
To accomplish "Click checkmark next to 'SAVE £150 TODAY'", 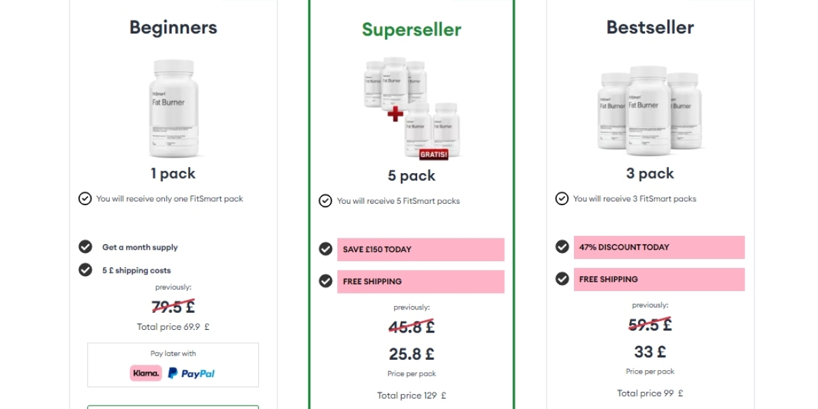I will click(x=326, y=249).
